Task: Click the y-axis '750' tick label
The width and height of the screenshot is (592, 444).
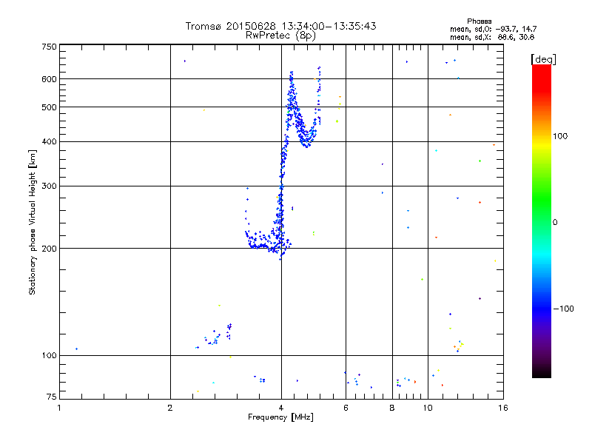Action: pyautogui.click(x=49, y=47)
